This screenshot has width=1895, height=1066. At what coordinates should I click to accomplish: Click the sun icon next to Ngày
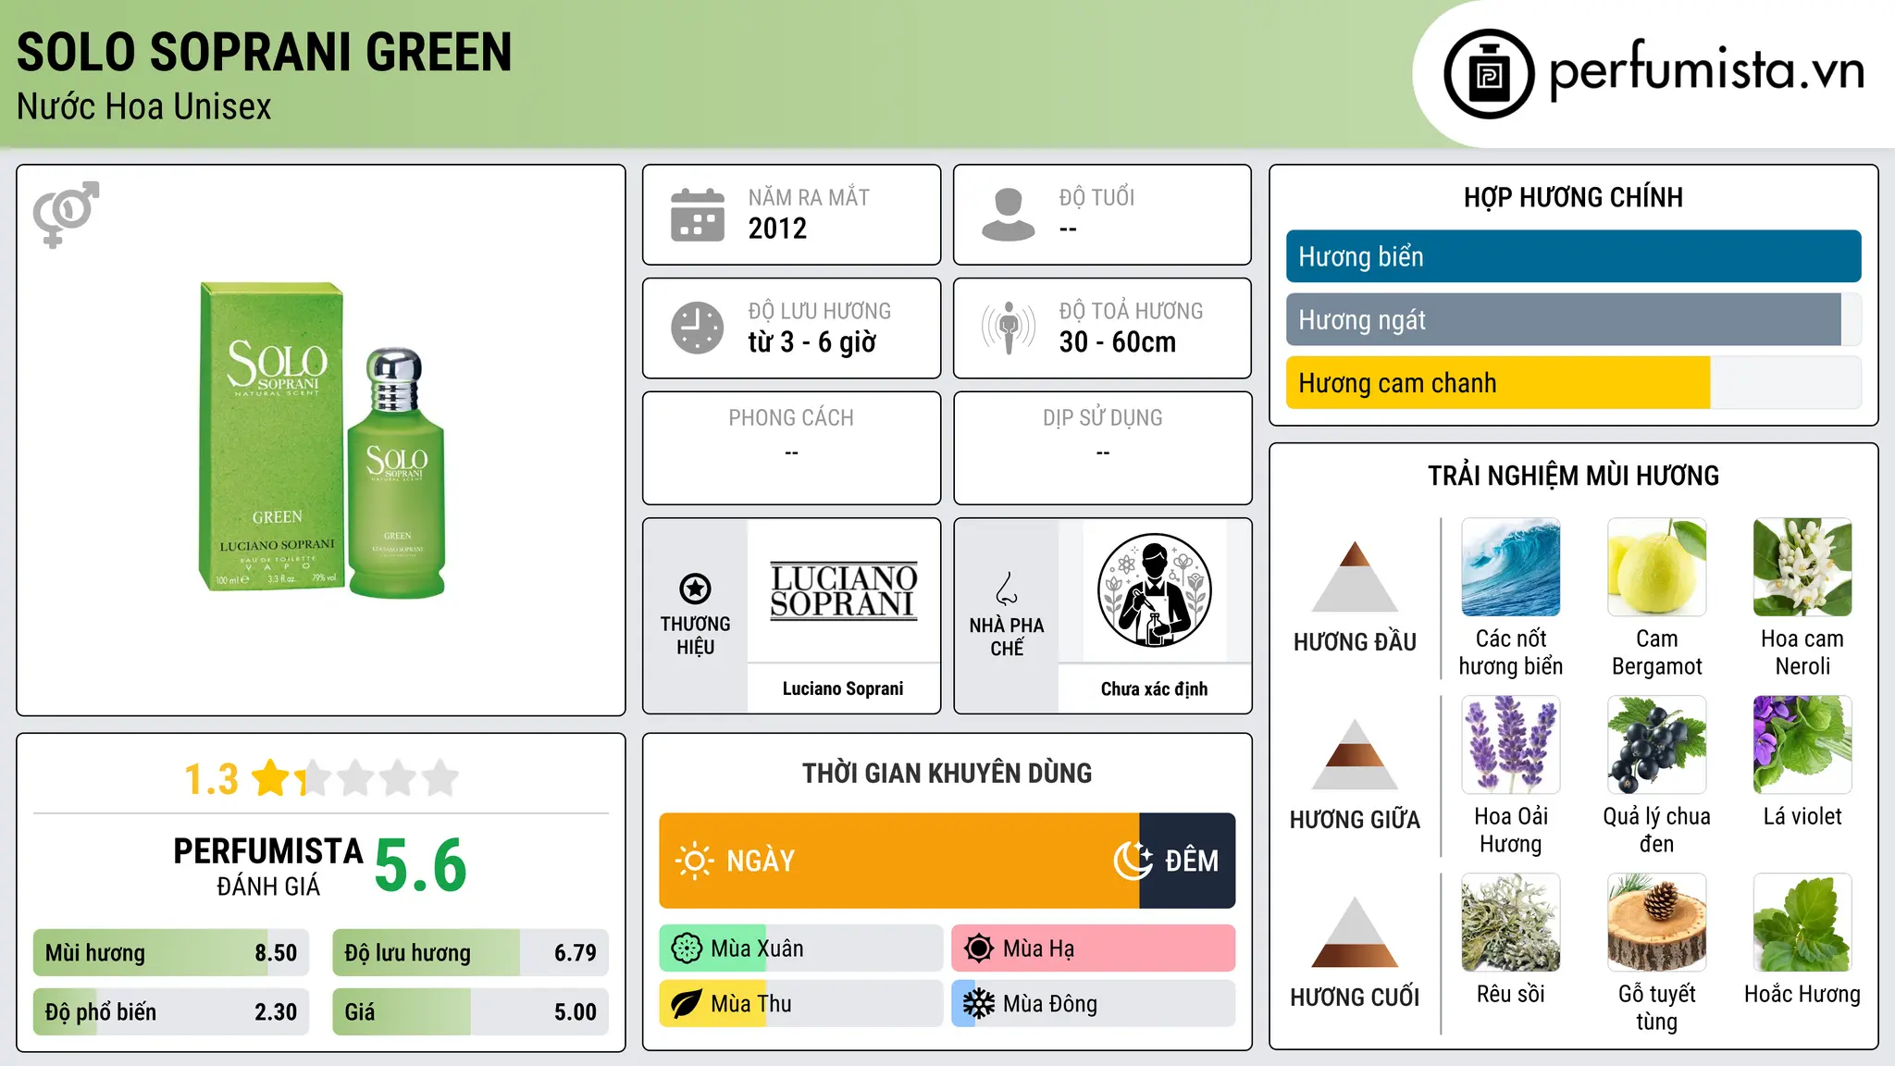point(694,861)
